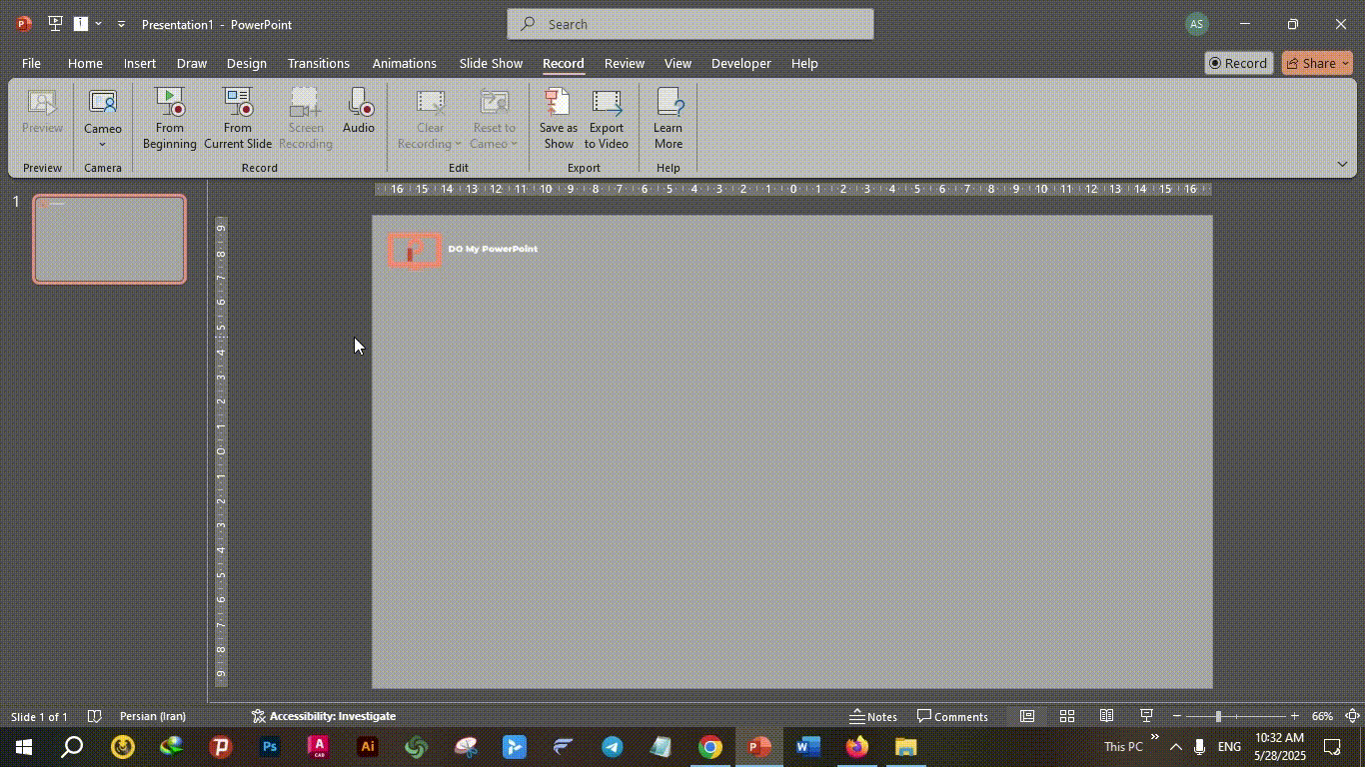The height and width of the screenshot is (767, 1365).
Task: Select From Beginning in the Record group
Action: pyautogui.click(x=169, y=118)
